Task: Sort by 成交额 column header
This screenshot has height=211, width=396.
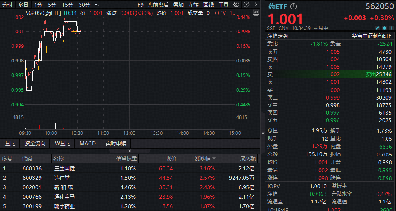Action: (x=248, y=158)
